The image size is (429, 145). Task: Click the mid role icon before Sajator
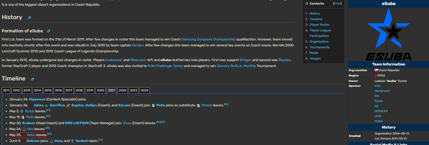[x=68, y=106]
